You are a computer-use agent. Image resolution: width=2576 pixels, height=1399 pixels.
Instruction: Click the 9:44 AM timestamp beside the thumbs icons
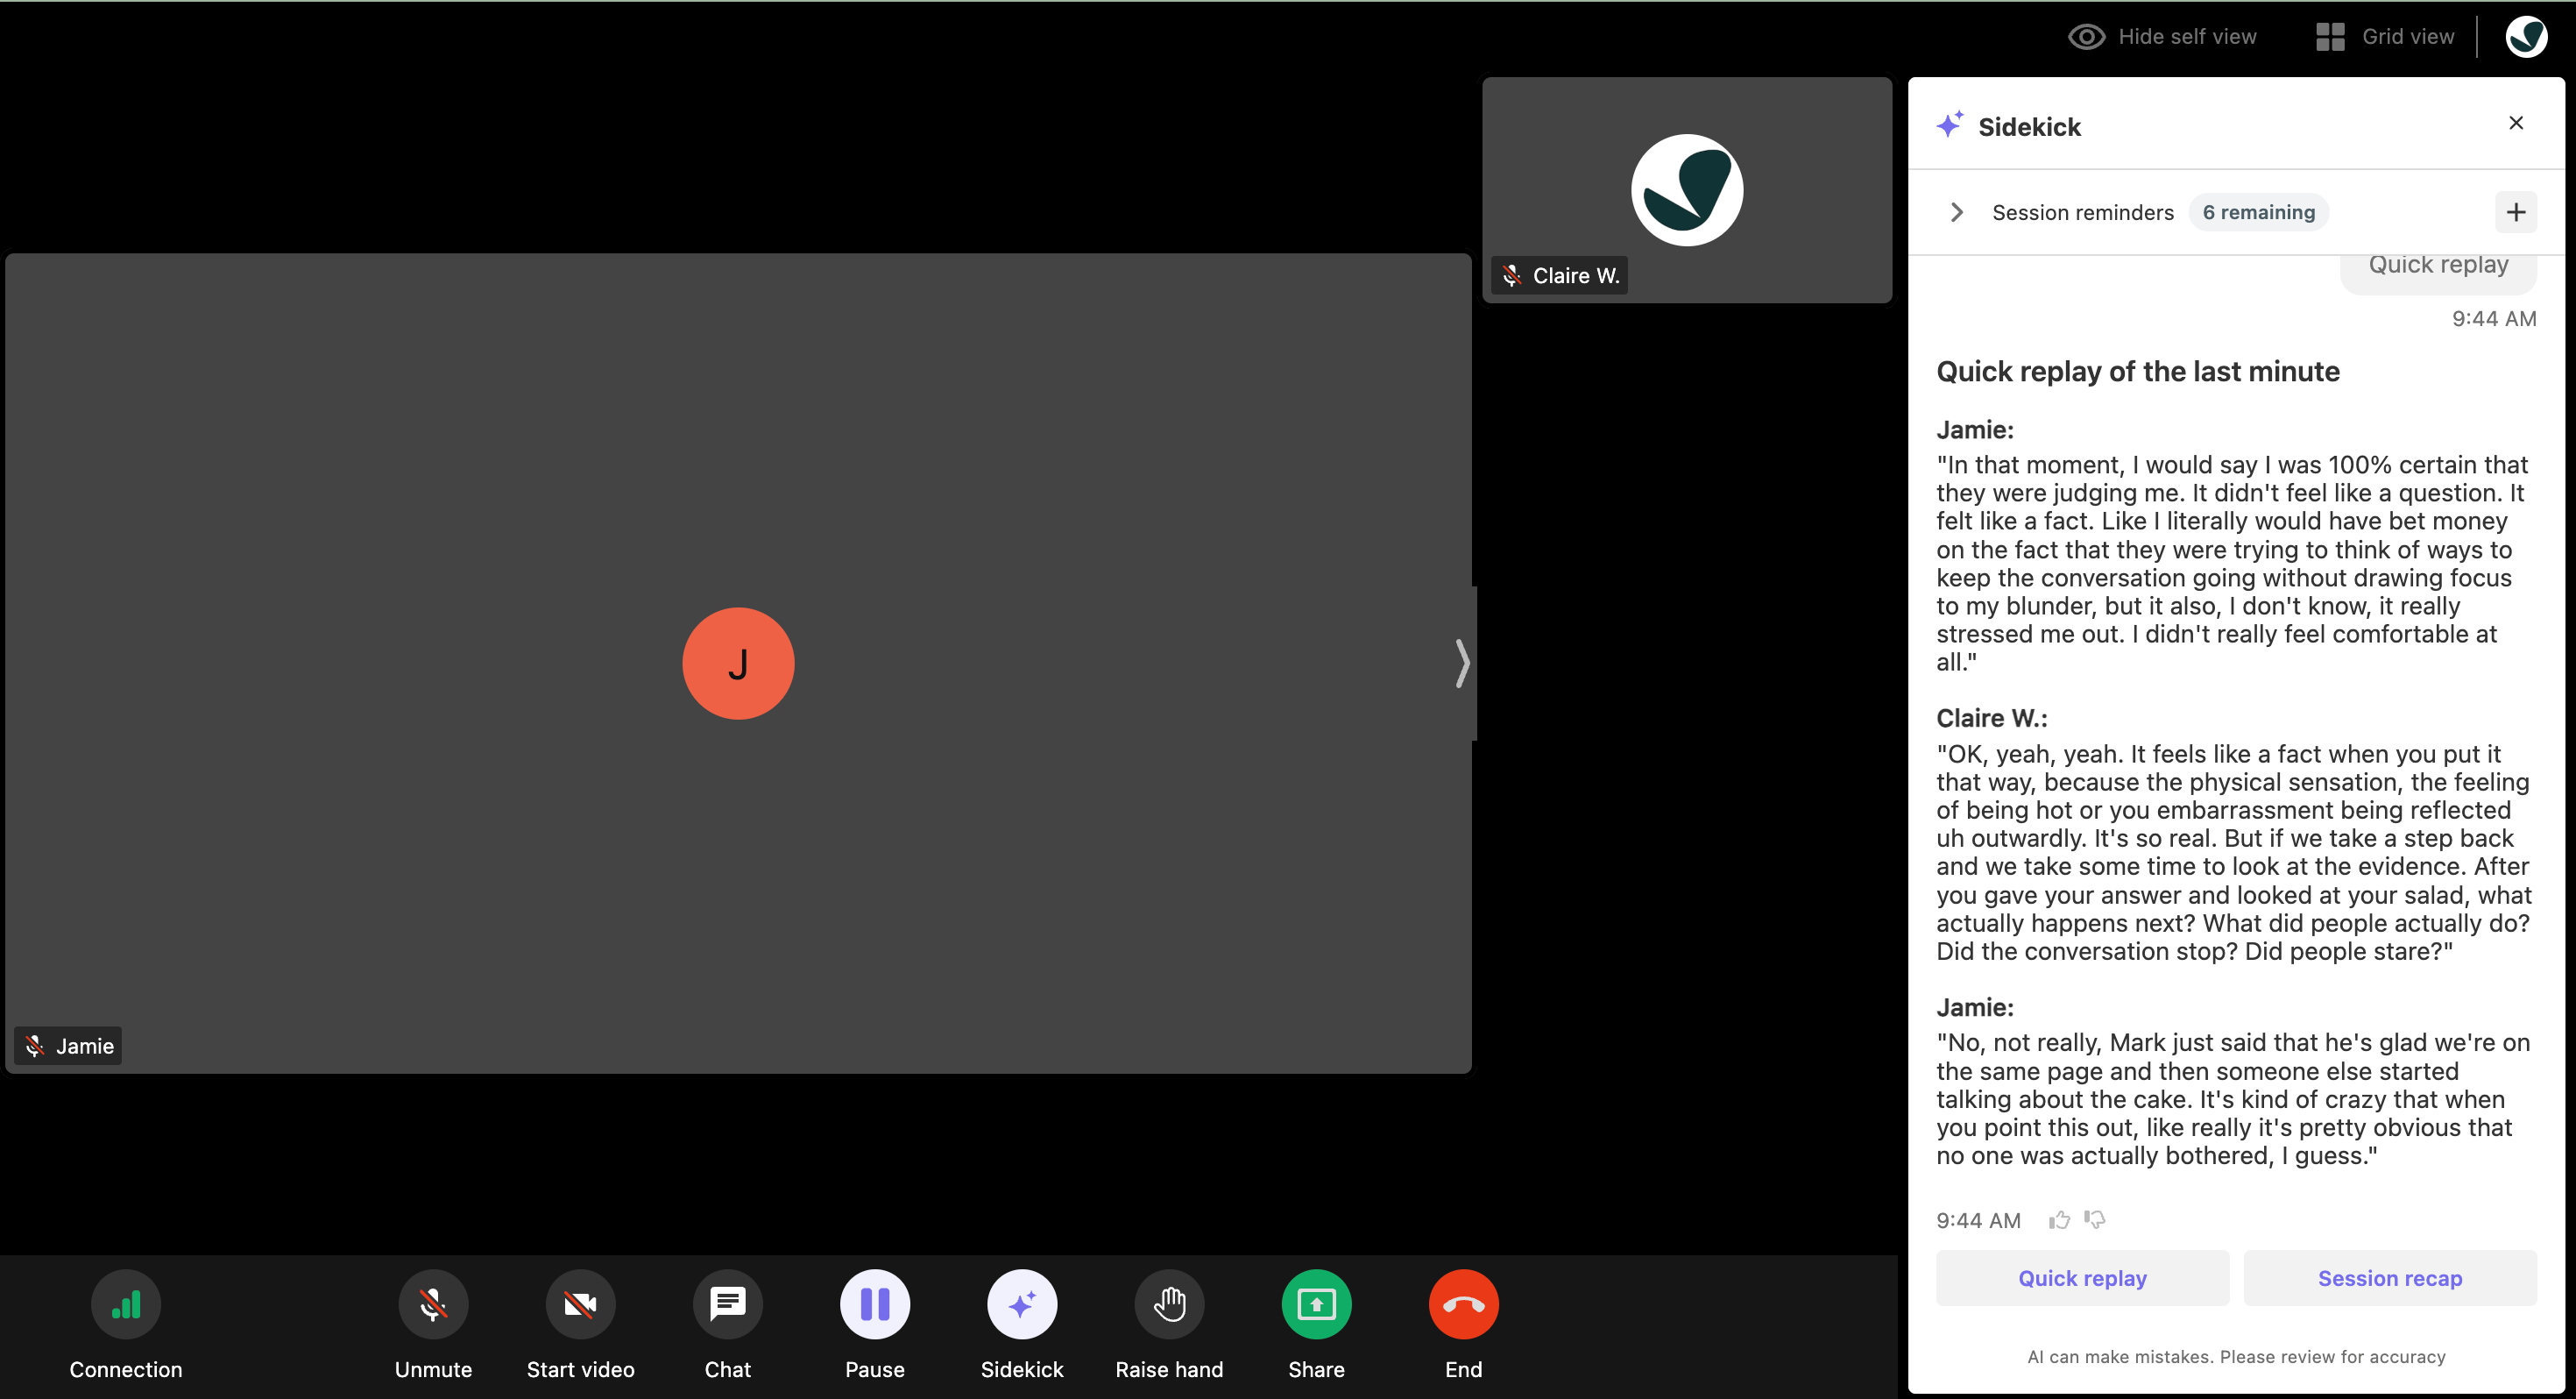1978,1220
